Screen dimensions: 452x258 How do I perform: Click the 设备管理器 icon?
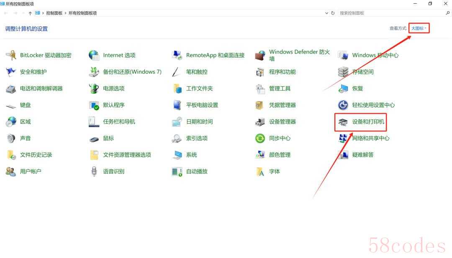click(260, 122)
